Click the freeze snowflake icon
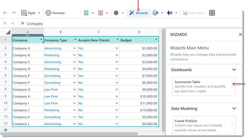The image size is (249, 139). point(116,13)
